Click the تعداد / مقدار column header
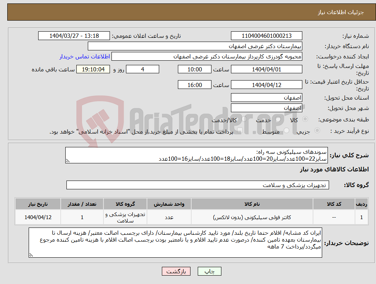 tap(82, 204)
